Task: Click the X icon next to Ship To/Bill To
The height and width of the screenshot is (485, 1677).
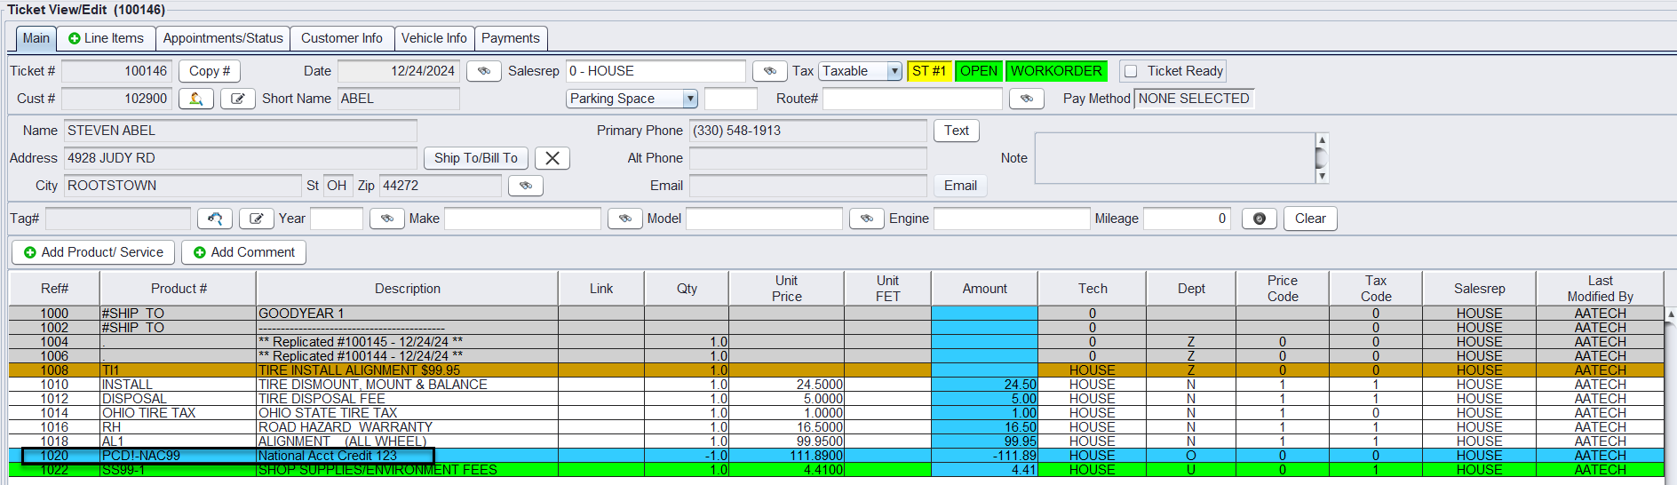Action: [x=552, y=158]
